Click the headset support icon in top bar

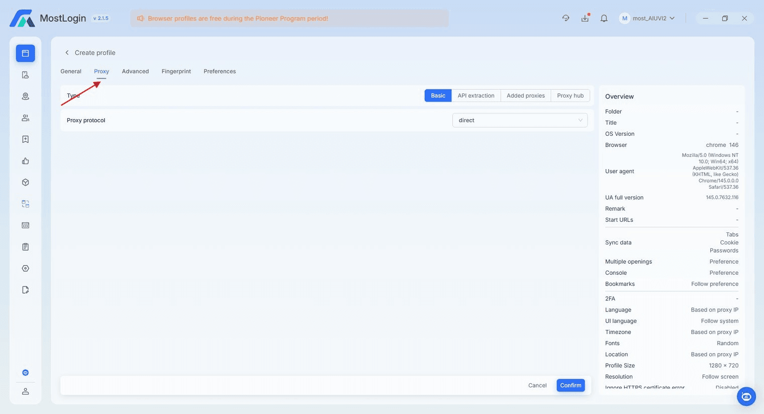565,18
